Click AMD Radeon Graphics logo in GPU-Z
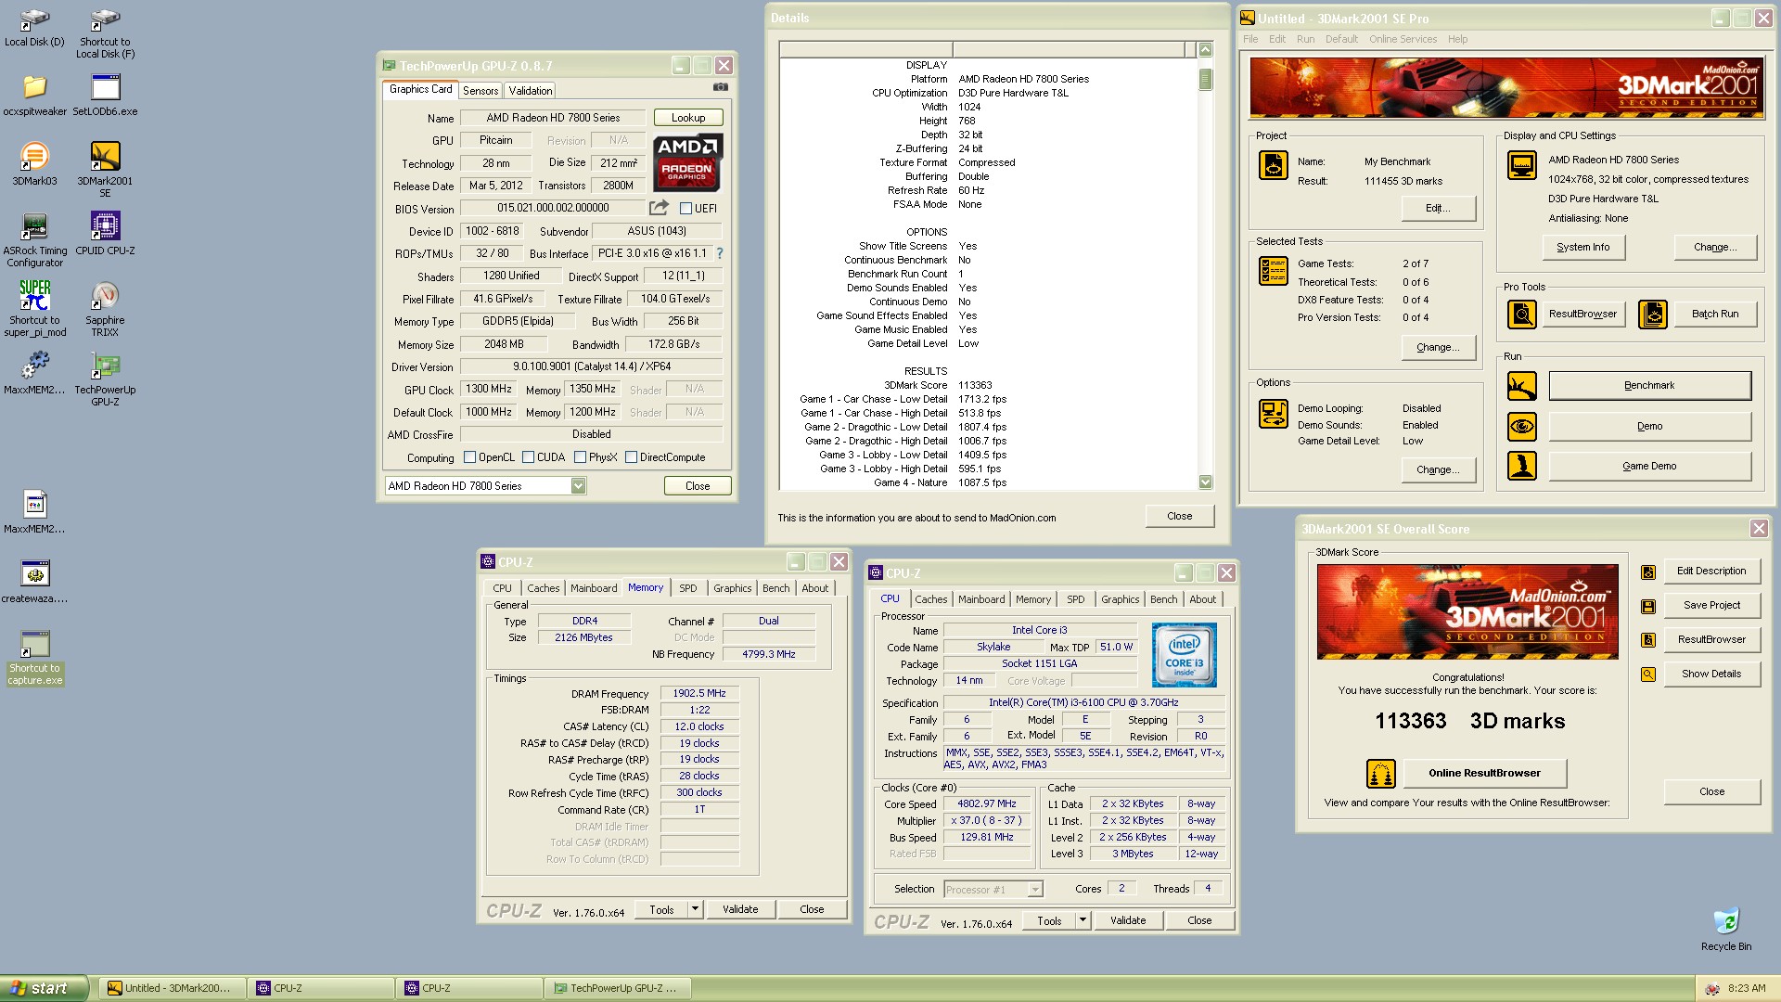This screenshot has width=1781, height=1002. 687,163
